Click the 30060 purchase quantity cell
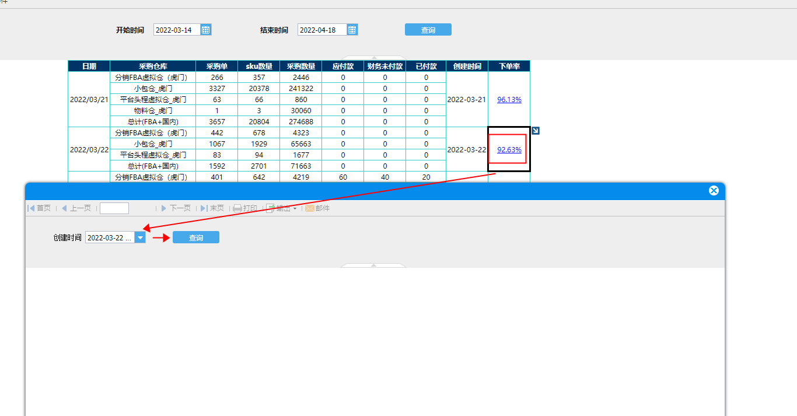The width and height of the screenshot is (797, 416). coord(301,111)
